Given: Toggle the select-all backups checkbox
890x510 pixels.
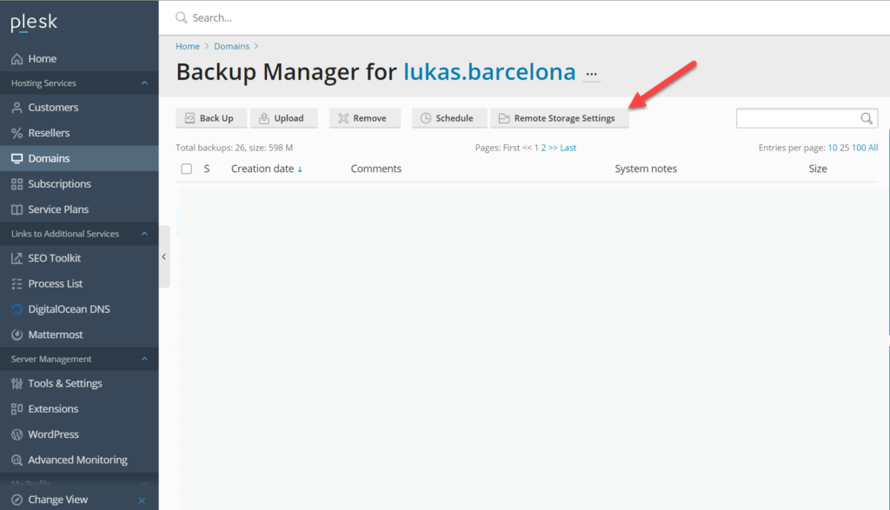Looking at the screenshot, I should click(x=186, y=169).
